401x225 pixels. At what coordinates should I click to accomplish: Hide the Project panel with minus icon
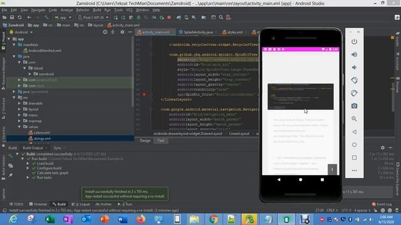coord(130,32)
